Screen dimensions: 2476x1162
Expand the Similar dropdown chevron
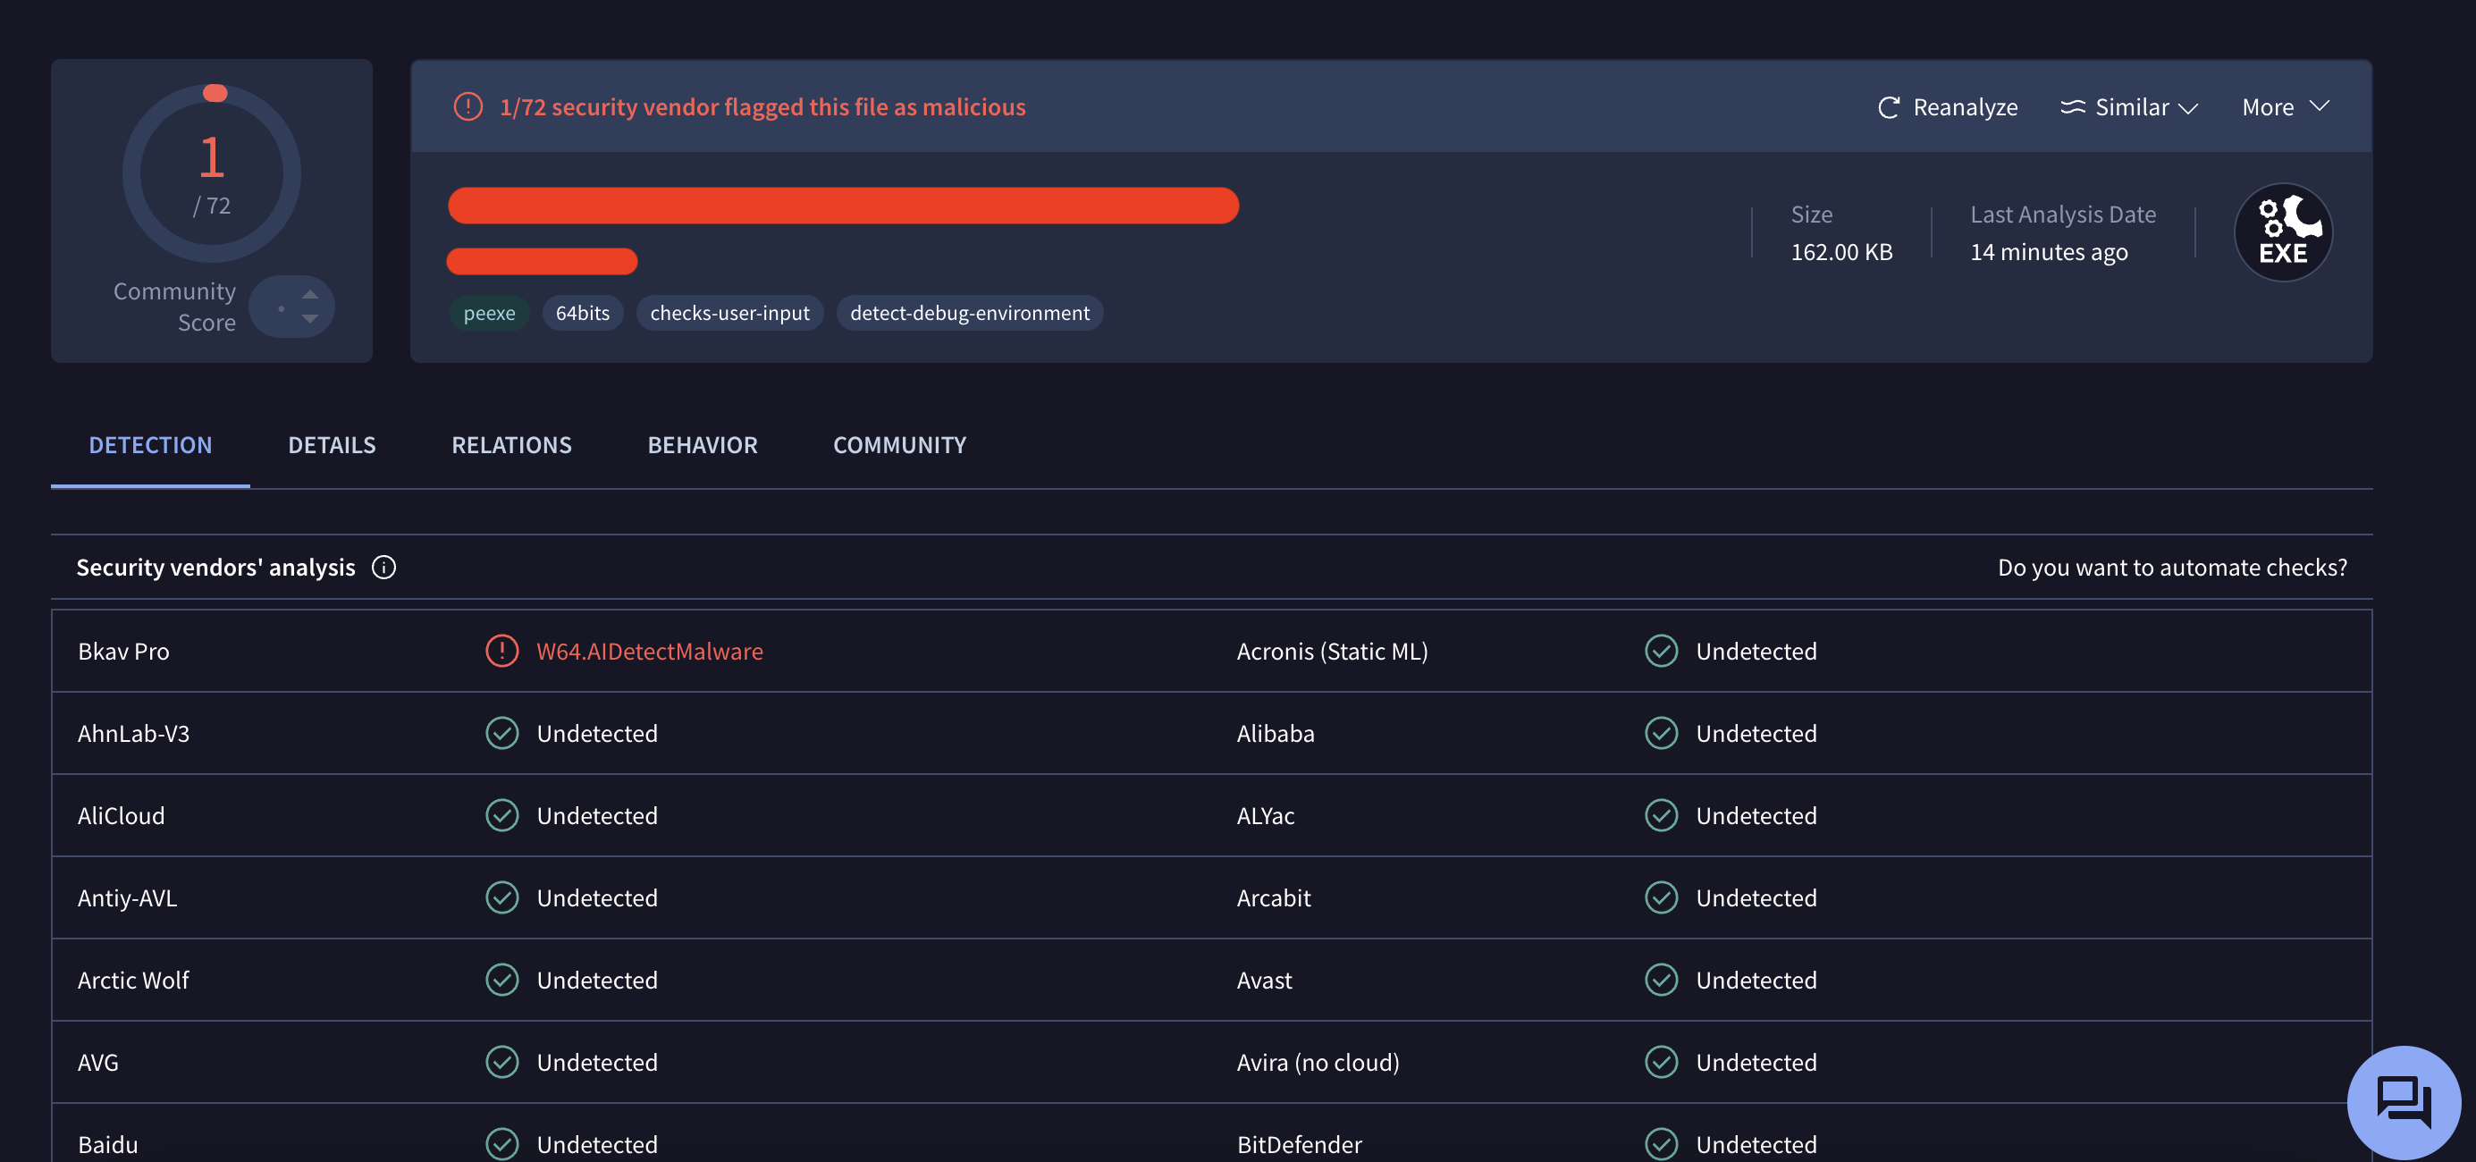(2188, 109)
